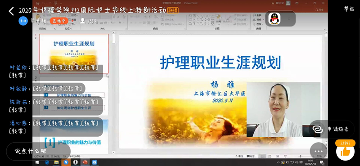Tap the 联播 badge next to title
This screenshot has height=166, width=360.
click(173, 10)
